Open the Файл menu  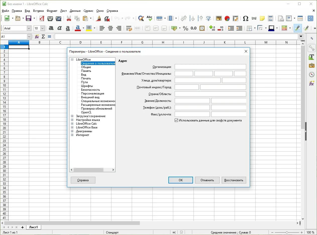click(5, 11)
